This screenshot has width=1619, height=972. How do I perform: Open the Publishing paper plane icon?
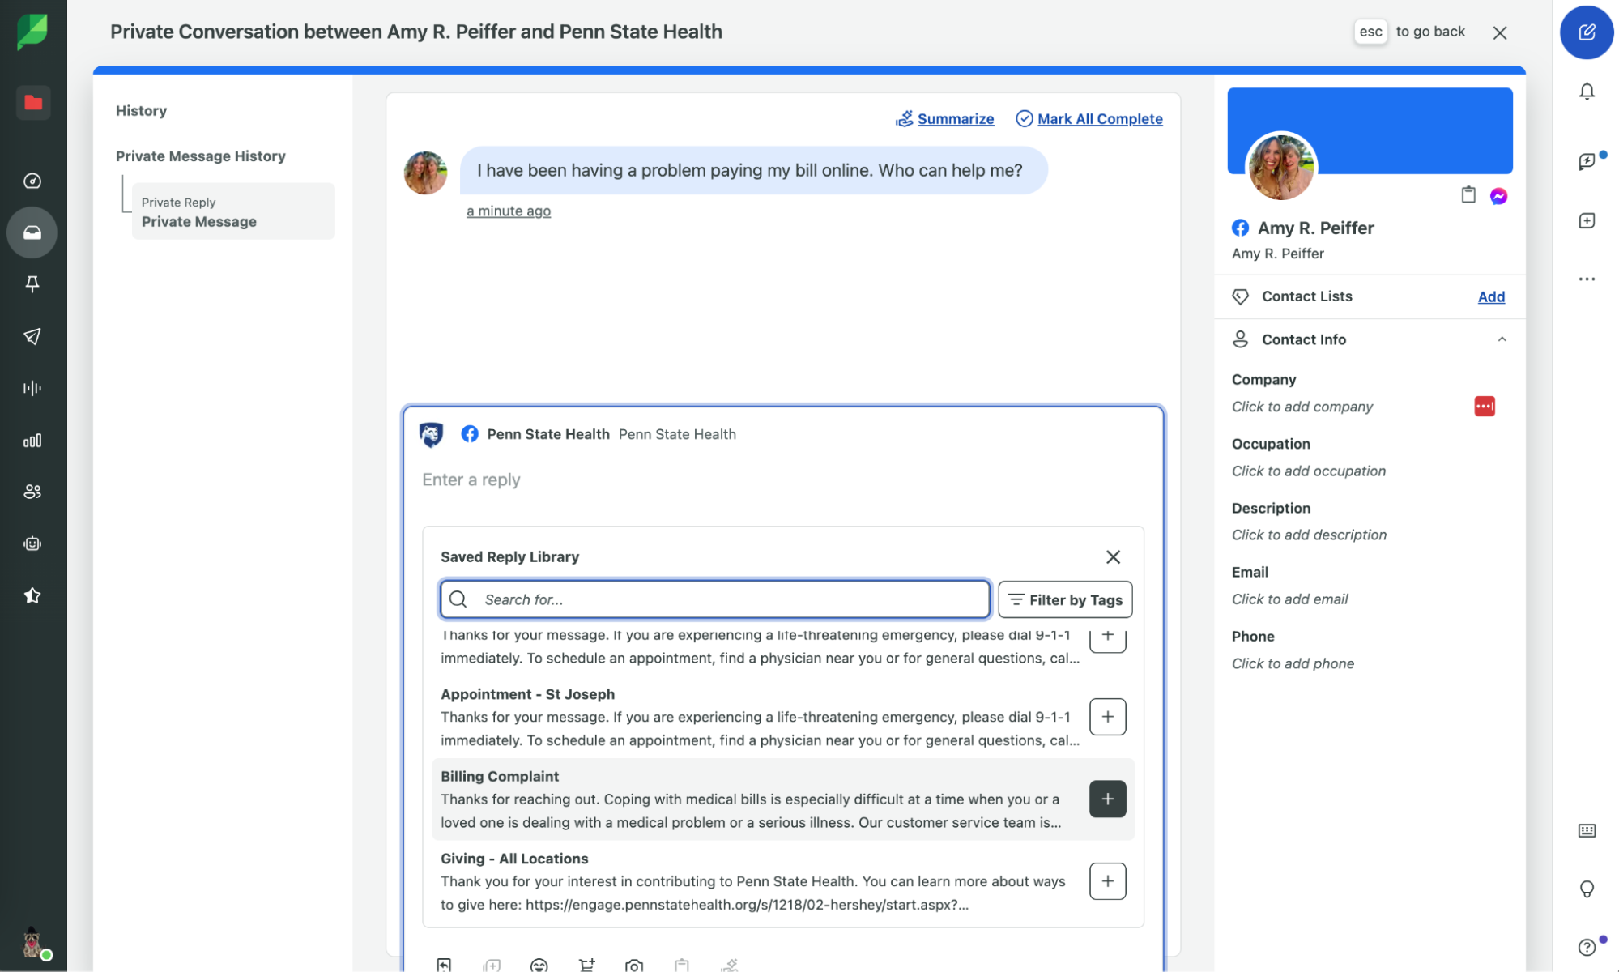(32, 336)
